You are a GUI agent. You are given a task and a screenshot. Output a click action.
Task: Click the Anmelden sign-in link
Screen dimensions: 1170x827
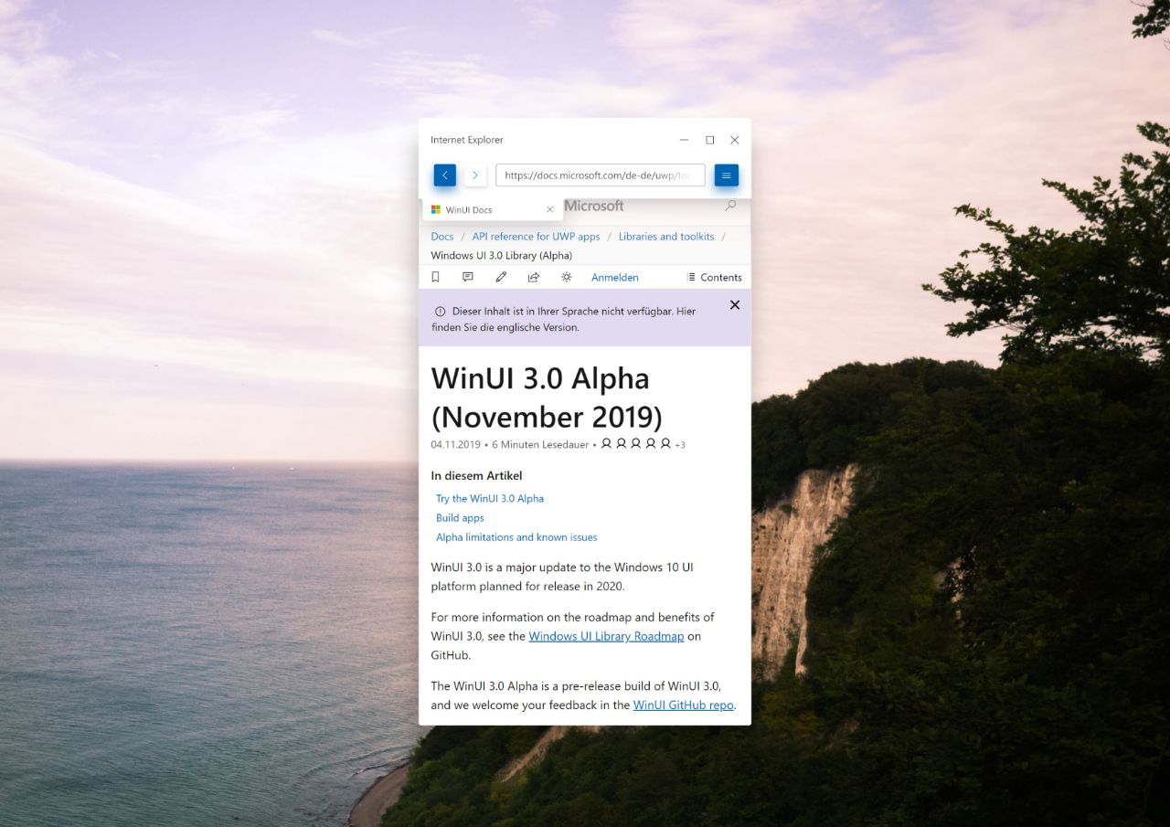click(615, 278)
